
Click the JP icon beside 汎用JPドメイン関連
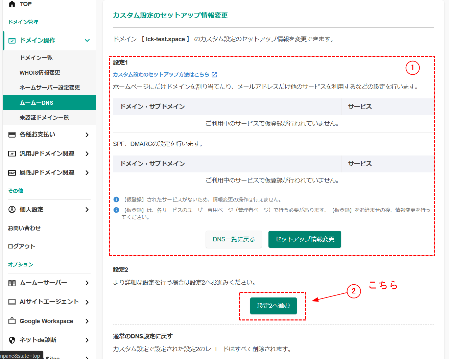[x=12, y=153]
